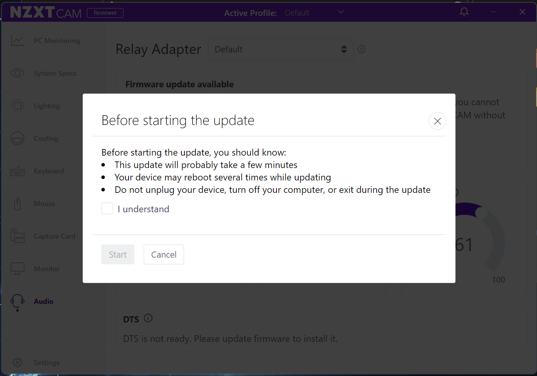537x376 pixels.
Task: Open the Capture Card icon
Action: point(17,236)
